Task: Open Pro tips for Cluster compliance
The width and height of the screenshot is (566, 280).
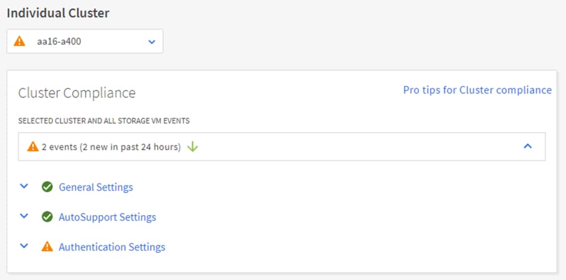Action: pyautogui.click(x=477, y=90)
